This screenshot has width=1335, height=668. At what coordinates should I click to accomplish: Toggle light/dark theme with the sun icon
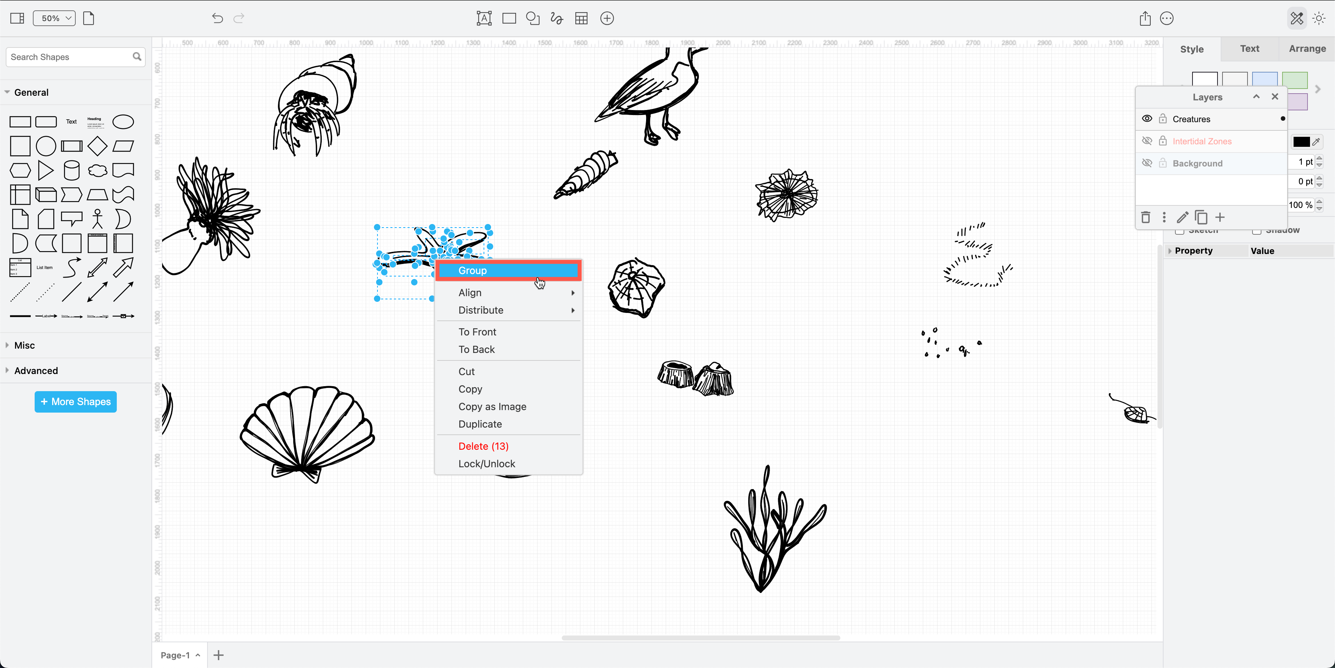1319,18
